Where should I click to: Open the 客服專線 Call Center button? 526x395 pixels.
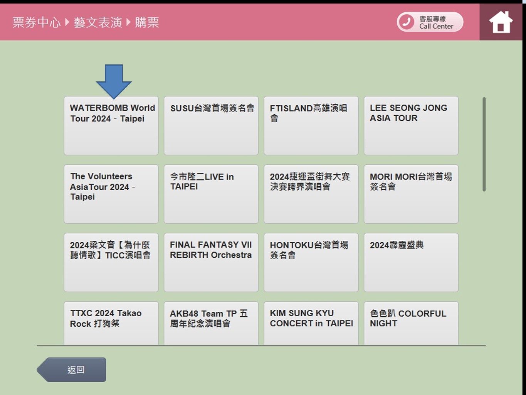click(x=430, y=22)
